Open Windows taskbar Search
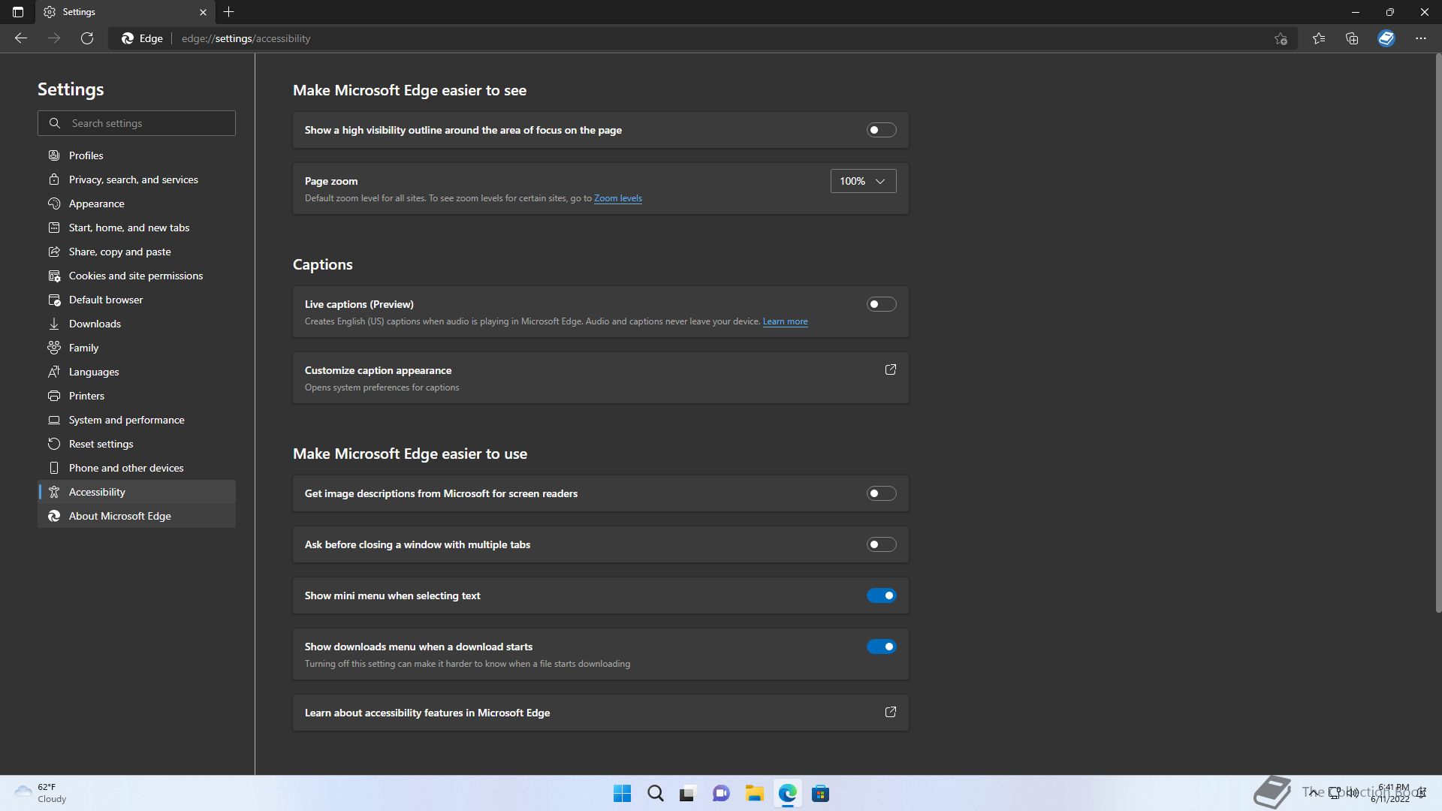The image size is (1442, 811). pos(655,794)
